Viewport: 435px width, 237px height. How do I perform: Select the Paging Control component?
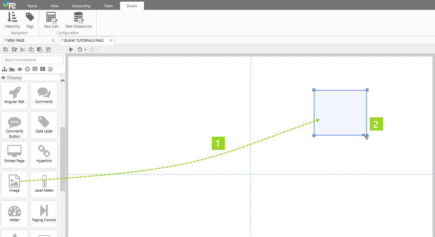[x=44, y=214]
